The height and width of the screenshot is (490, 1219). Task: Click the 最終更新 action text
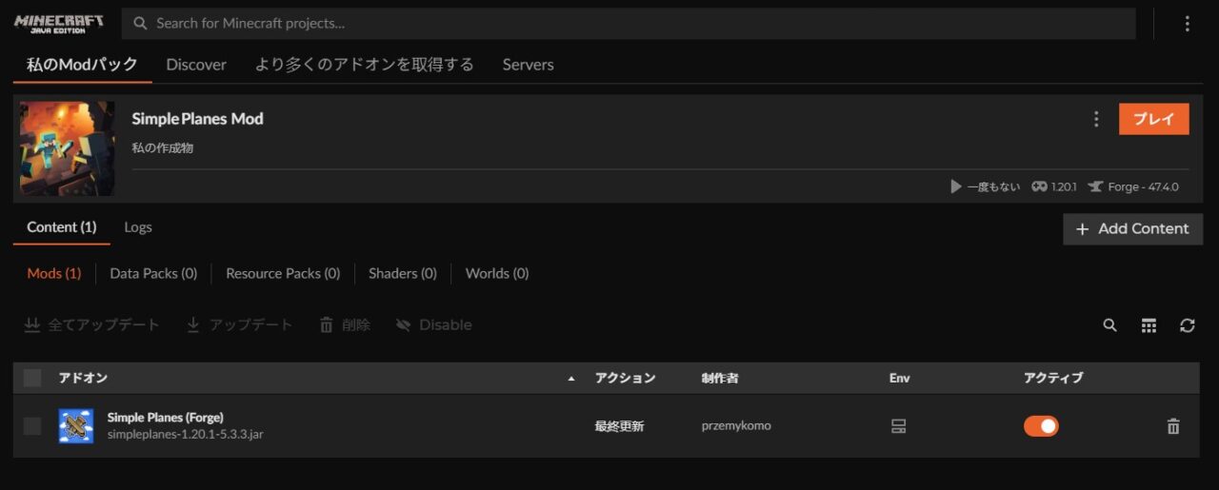click(620, 426)
